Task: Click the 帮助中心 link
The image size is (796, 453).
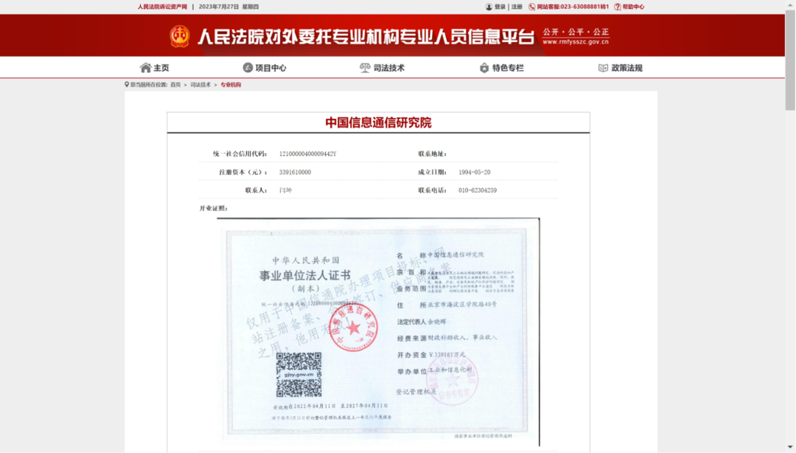Action: pyautogui.click(x=633, y=7)
